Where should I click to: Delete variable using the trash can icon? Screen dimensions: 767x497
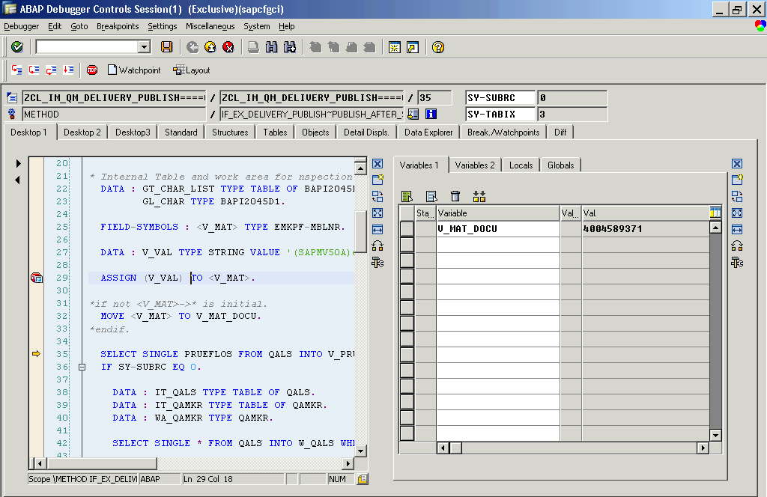tap(455, 196)
